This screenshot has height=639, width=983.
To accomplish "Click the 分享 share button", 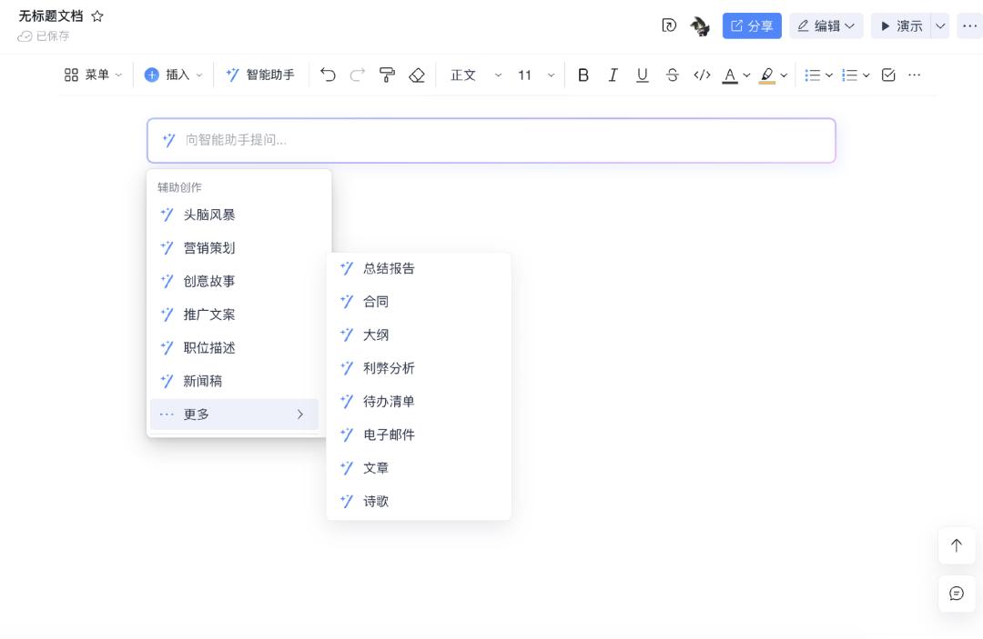I will tap(752, 25).
